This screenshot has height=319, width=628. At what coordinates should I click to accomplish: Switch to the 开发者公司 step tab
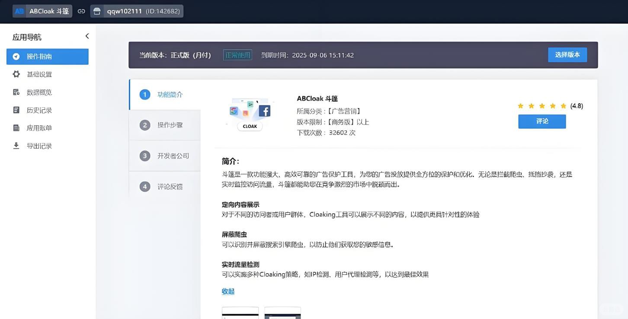[x=165, y=156]
